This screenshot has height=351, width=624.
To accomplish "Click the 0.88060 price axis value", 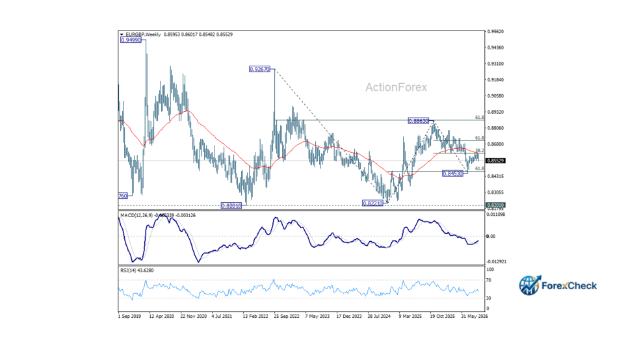I will [x=495, y=128].
